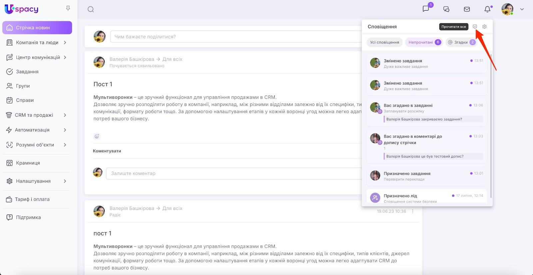This screenshot has height=275, width=533.
Task: Click the notifications panel scrollbar
Action: [x=491, y=126]
